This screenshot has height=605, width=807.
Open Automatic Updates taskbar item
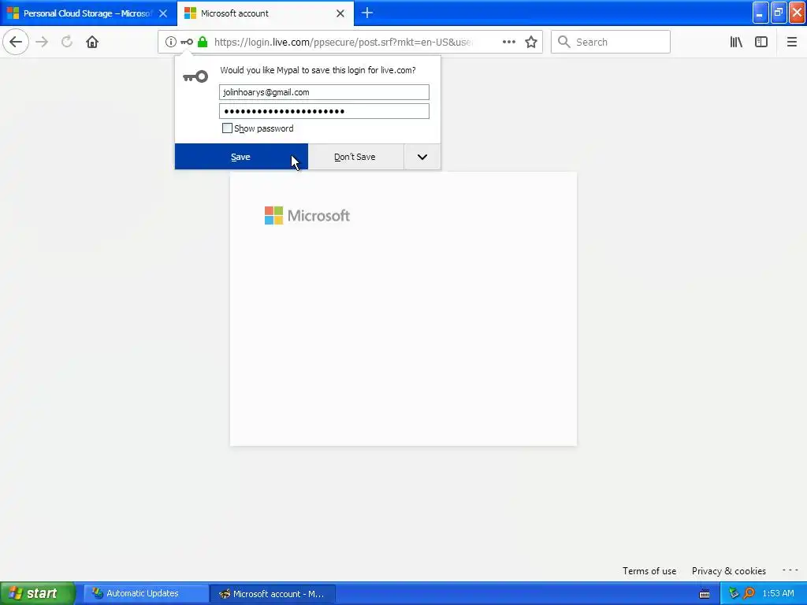click(x=145, y=593)
